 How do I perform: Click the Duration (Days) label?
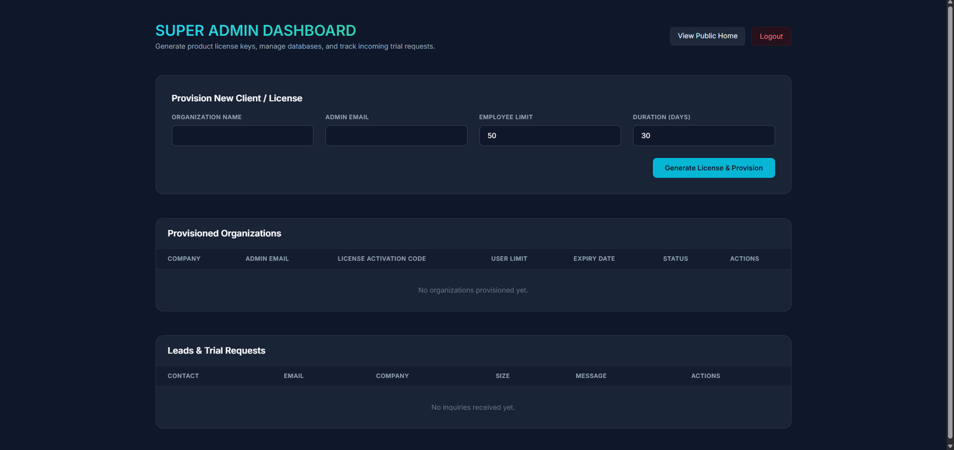click(x=661, y=117)
